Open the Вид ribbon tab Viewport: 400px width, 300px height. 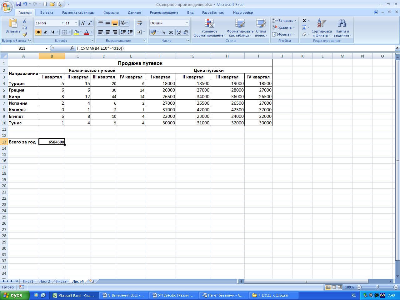[x=190, y=12]
